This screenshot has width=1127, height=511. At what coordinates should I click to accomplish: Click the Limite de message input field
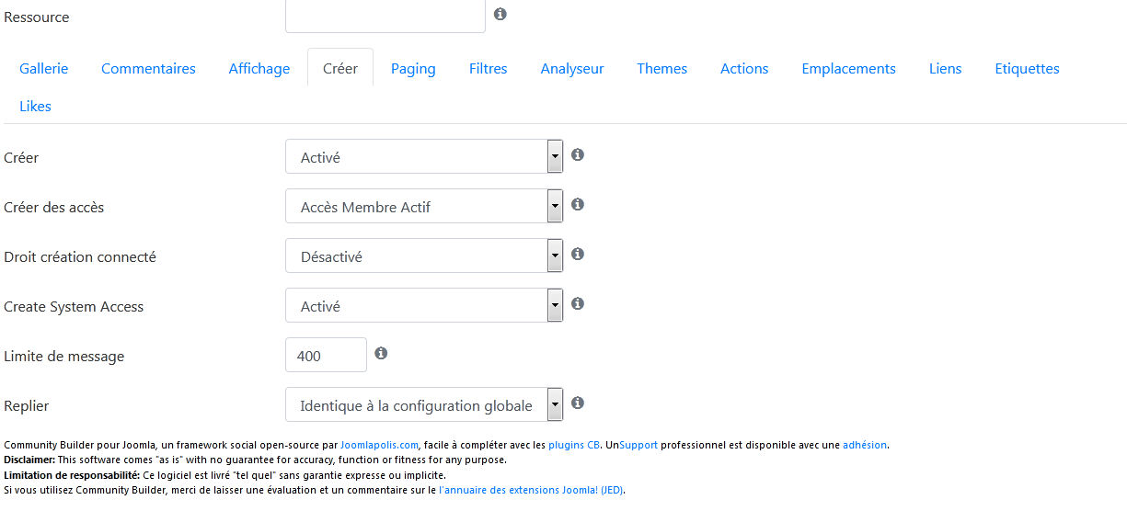pos(326,355)
